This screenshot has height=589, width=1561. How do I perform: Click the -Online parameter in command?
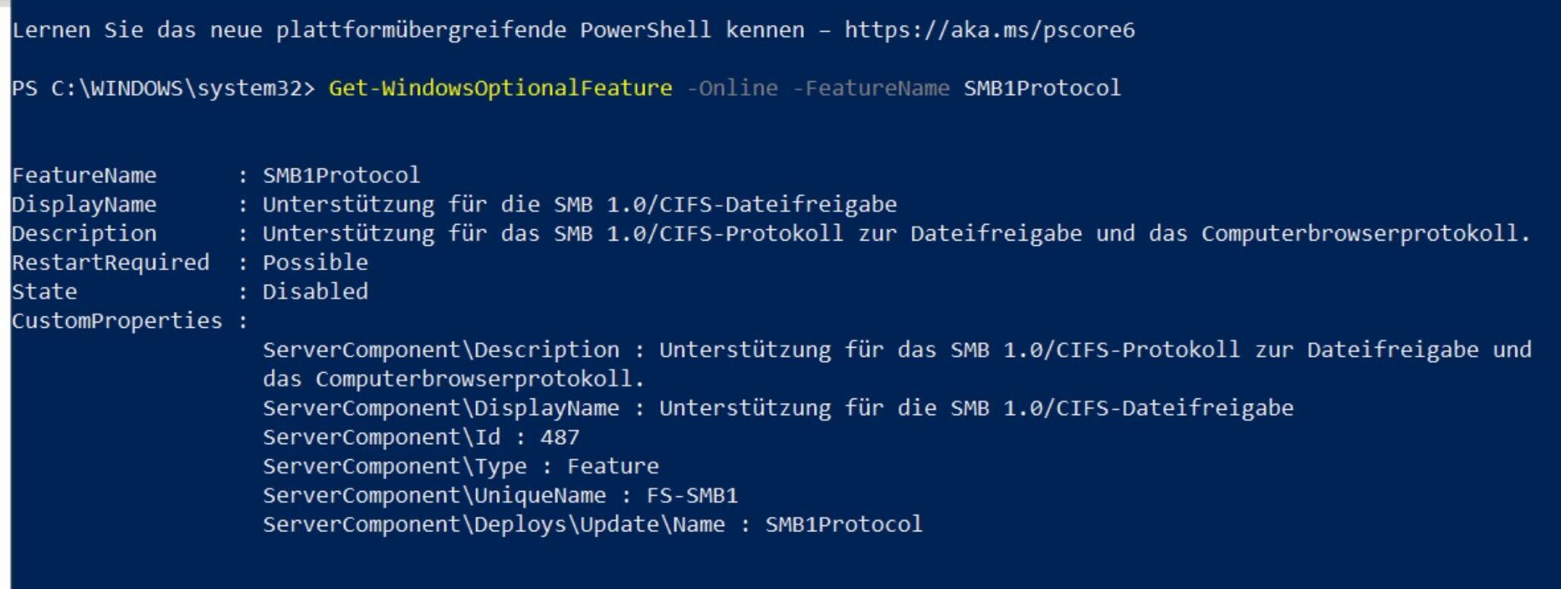(x=732, y=88)
